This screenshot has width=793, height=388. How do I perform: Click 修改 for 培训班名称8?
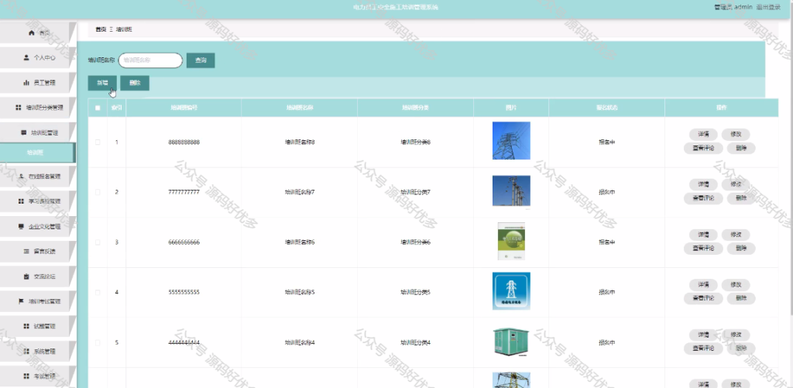[736, 134]
